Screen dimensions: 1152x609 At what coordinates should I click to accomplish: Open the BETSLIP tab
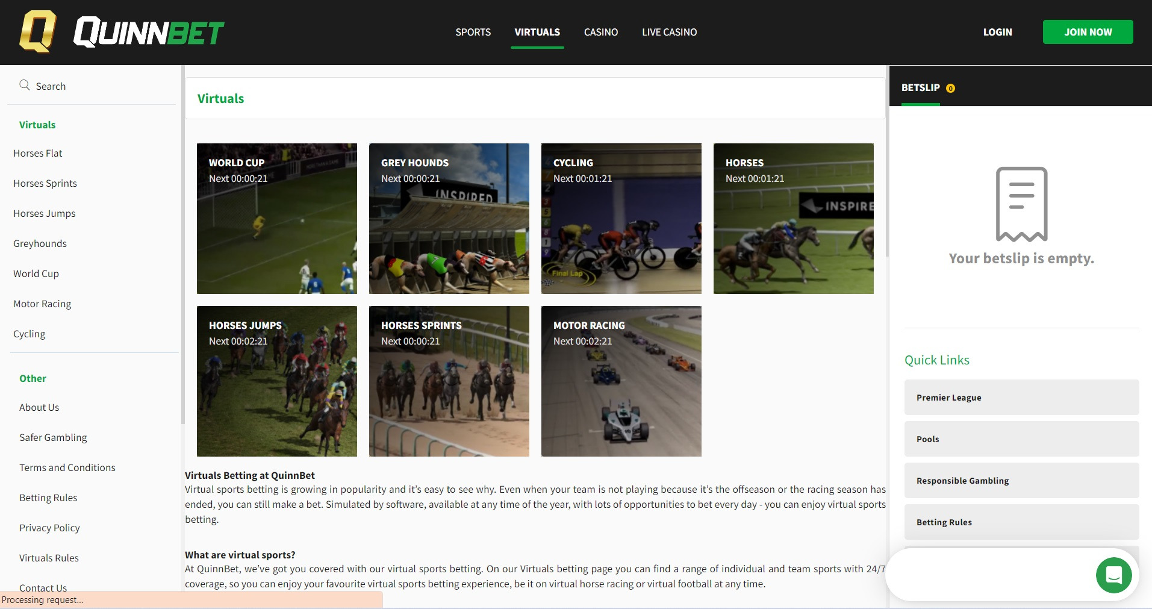[920, 87]
